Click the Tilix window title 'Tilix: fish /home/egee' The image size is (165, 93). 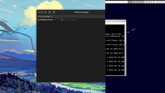pyautogui.click(x=81, y=12)
